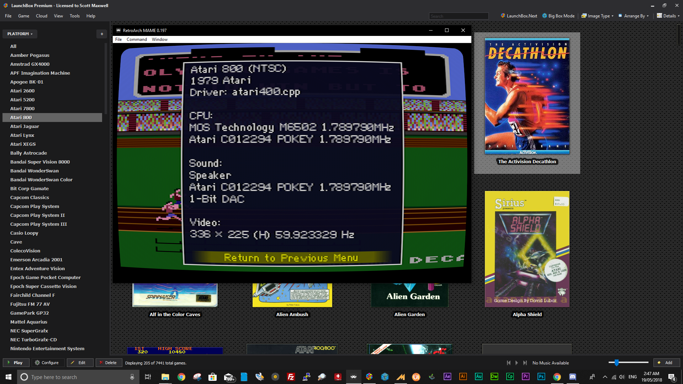The width and height of the screenshot is (683, 384).
Task: Click the Play button icon in bottom bar
Action: click(16, 363)
